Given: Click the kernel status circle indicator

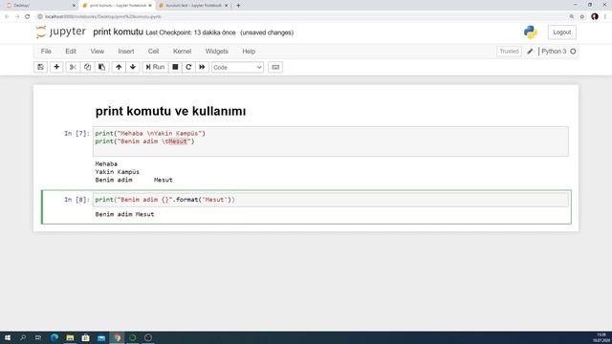Looking at the screenshot, I should (x=573, y=51).
